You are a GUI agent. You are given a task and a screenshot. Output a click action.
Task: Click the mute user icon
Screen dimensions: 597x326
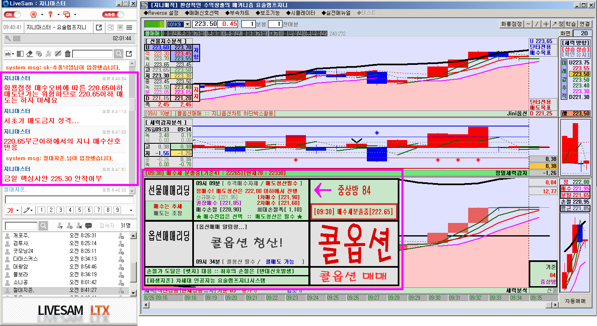tap(49, 54)
